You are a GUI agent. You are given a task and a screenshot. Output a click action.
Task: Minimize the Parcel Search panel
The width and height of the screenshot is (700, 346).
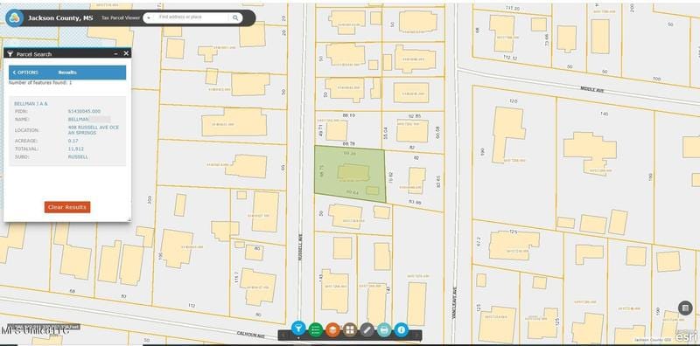click(x=116, y=53)
